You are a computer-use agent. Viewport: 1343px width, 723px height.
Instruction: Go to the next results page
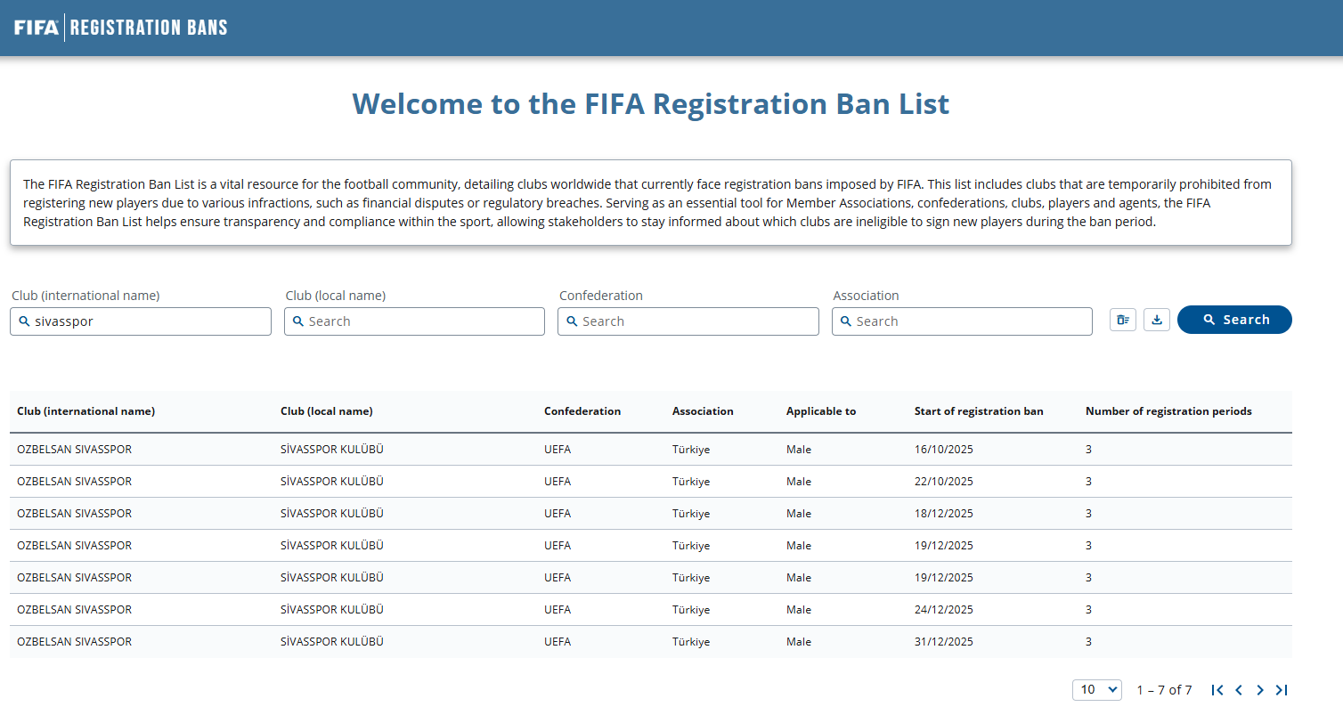click(x=1260, y=690)
